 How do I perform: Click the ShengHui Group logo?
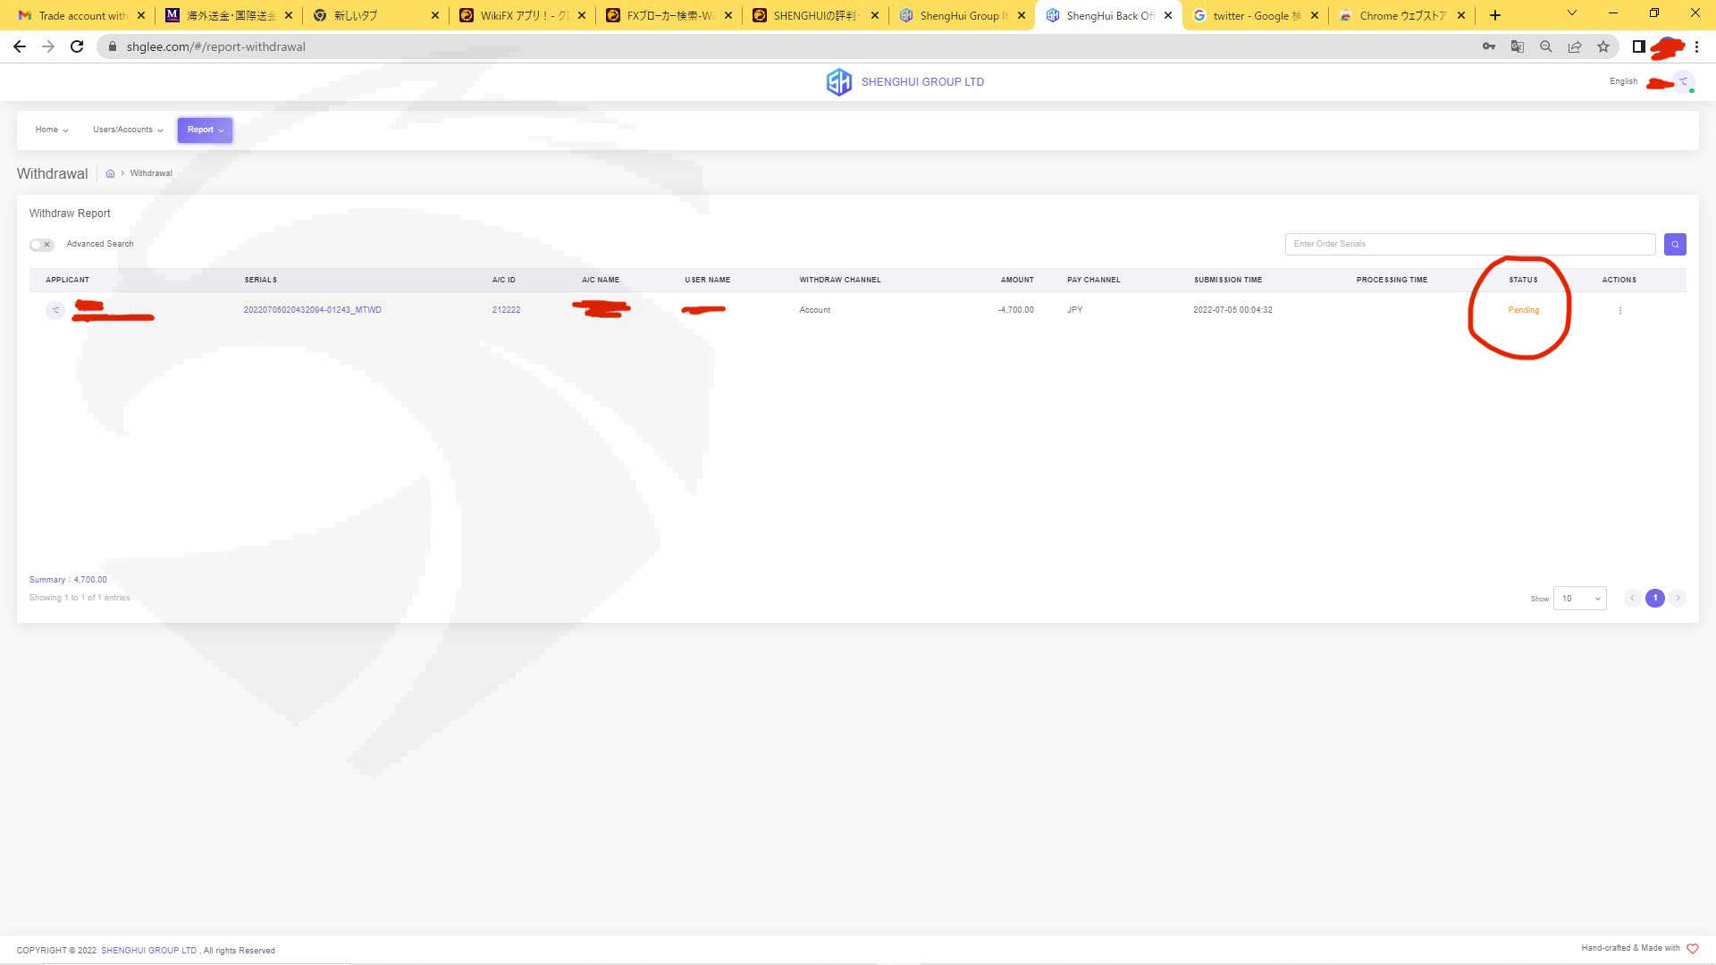(x=838, y=82)
